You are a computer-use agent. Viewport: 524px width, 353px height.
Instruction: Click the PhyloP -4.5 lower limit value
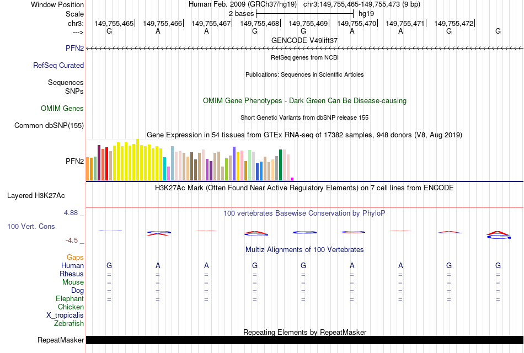click(72, 240)
